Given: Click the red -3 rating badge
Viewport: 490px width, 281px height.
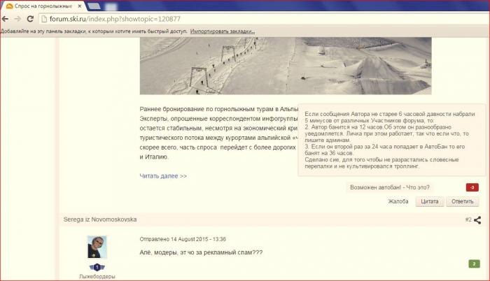Looking at the screenshot, I should 472,187.
